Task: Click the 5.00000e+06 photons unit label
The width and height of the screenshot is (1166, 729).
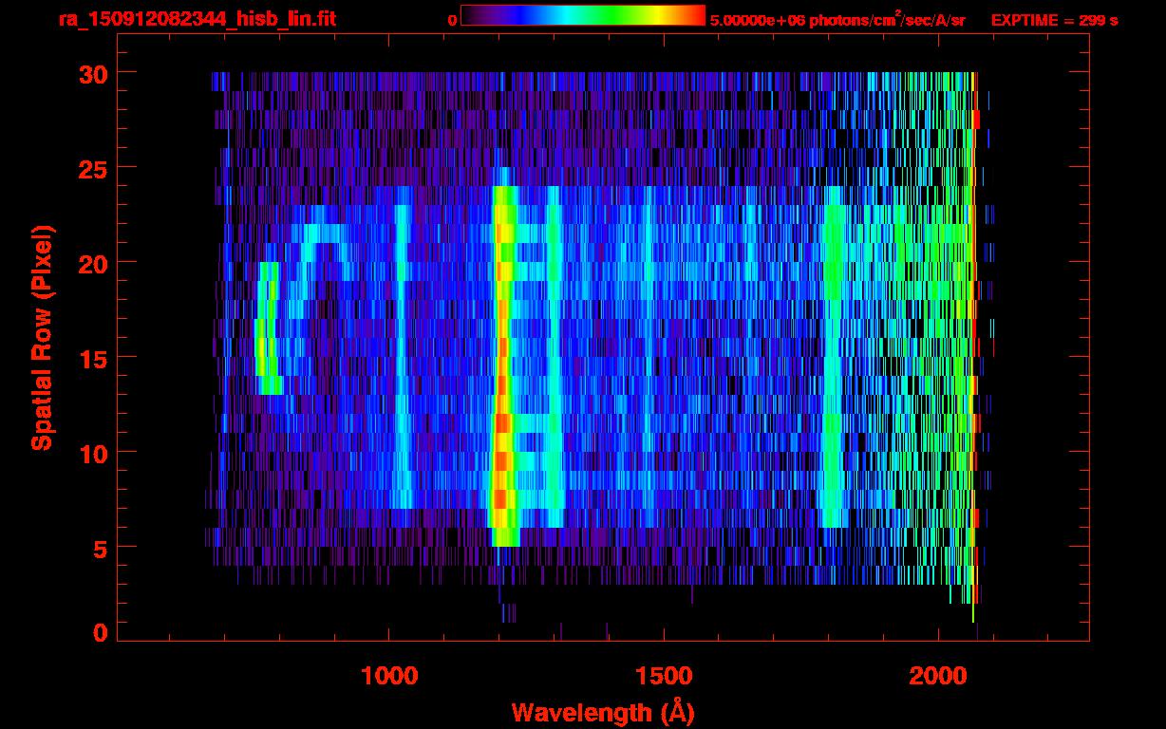Action: tap(837, 19)
